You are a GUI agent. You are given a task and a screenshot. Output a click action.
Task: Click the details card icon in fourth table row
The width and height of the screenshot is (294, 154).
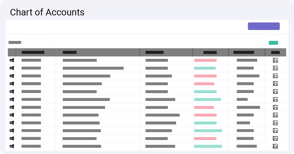point(275,84)
